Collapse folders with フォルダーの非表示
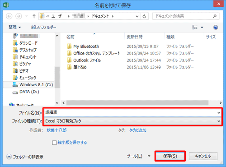 click(x=25, y=157)
